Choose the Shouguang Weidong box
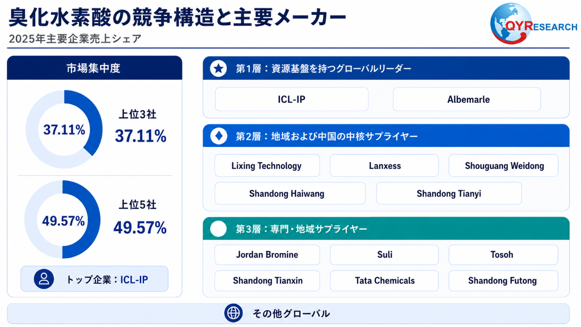Viewport: 581px width, 327px height. click(x=503, y=166)
